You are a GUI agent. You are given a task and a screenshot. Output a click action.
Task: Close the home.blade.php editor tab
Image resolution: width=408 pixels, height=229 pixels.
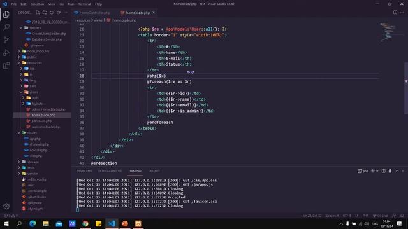pos(154,13)
